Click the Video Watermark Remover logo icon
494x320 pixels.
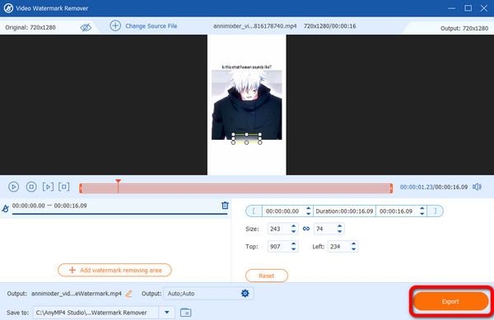click(x=8, y=8)
